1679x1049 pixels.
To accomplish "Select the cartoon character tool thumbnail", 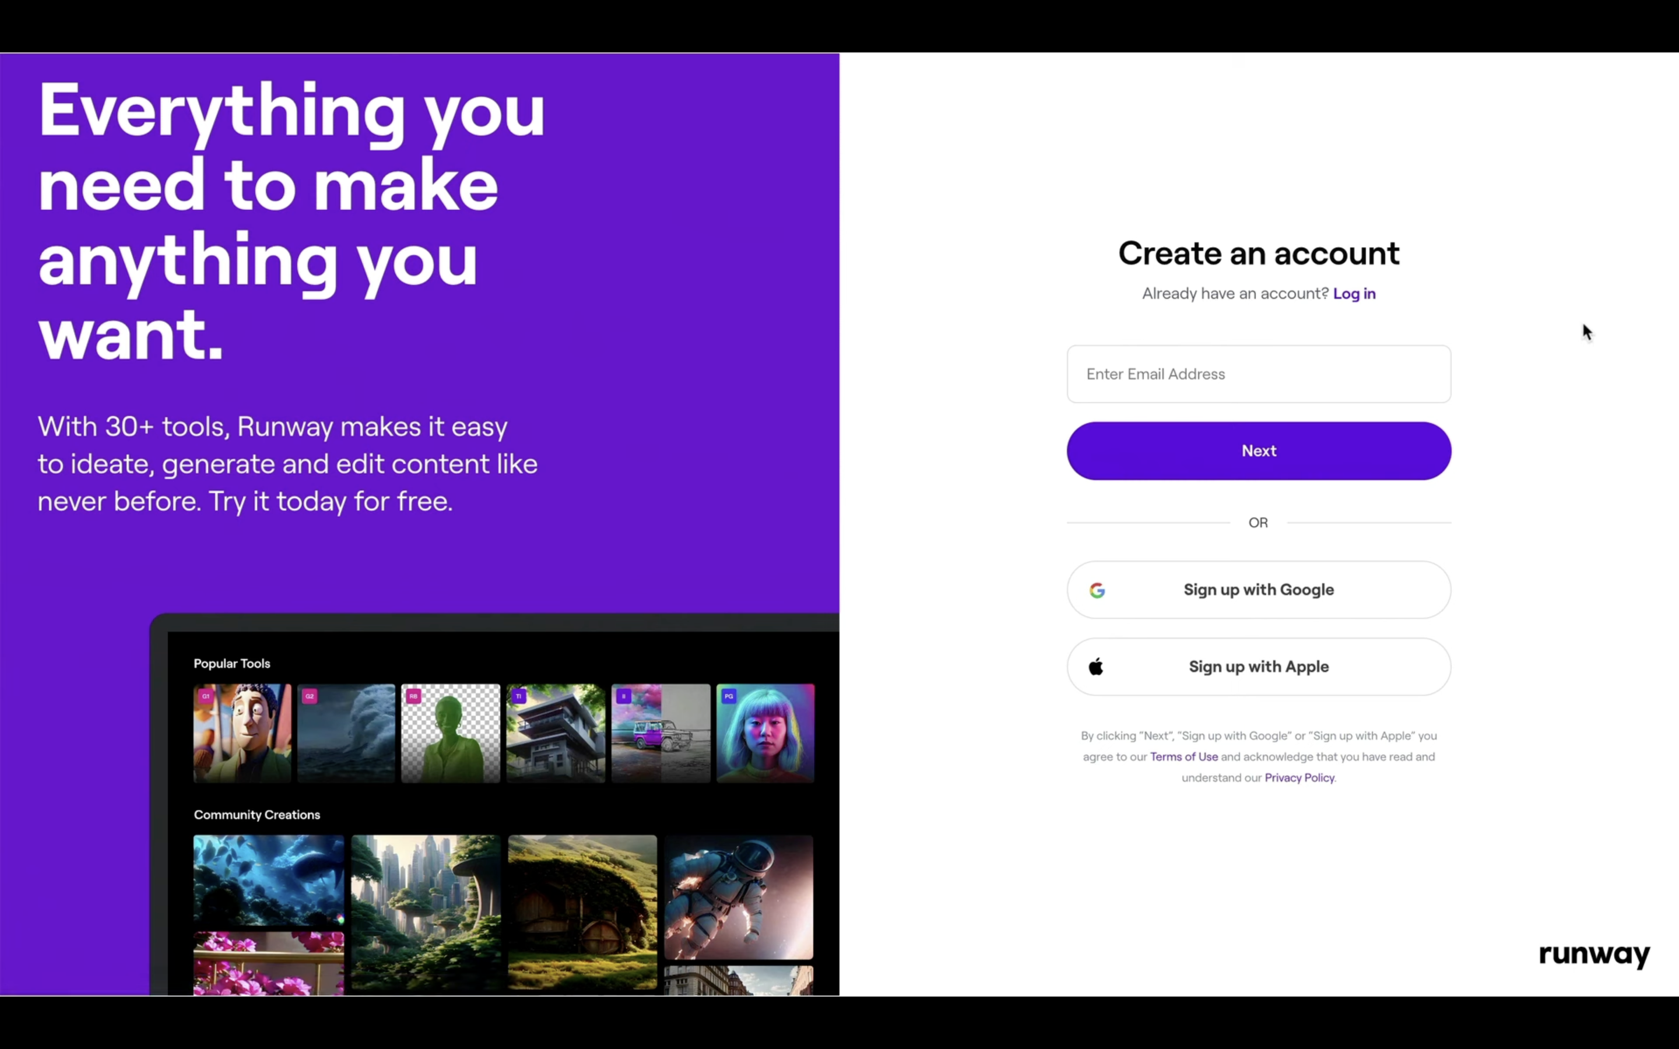I will pos(242,733).
